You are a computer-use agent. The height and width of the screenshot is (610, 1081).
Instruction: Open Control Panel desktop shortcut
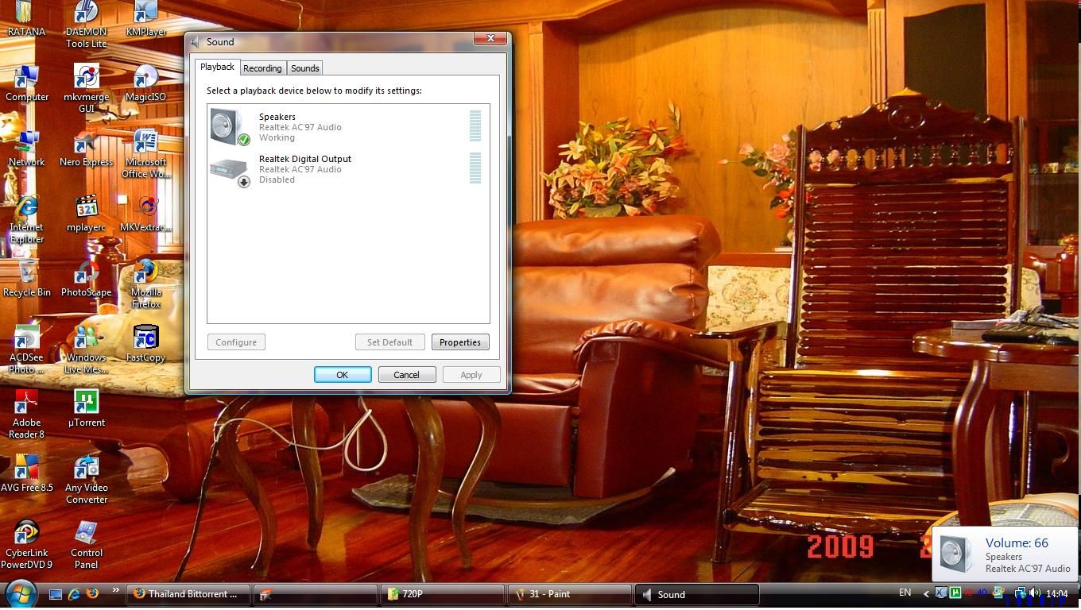point(87,545)
